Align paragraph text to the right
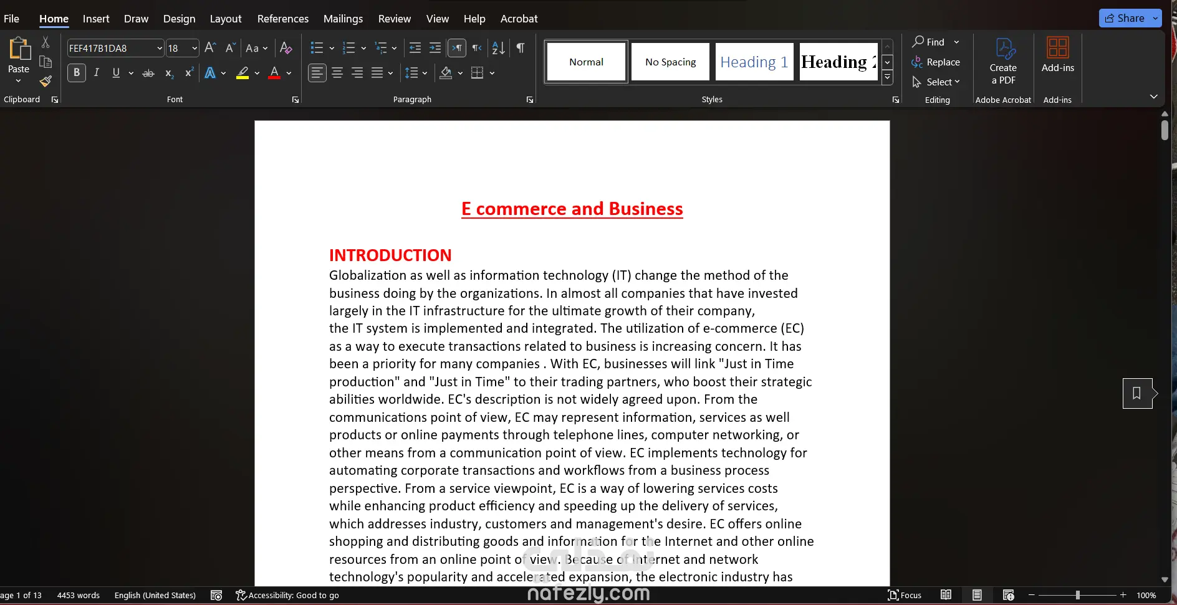This screenshot has width=1177, height=605. click(357, 73)
